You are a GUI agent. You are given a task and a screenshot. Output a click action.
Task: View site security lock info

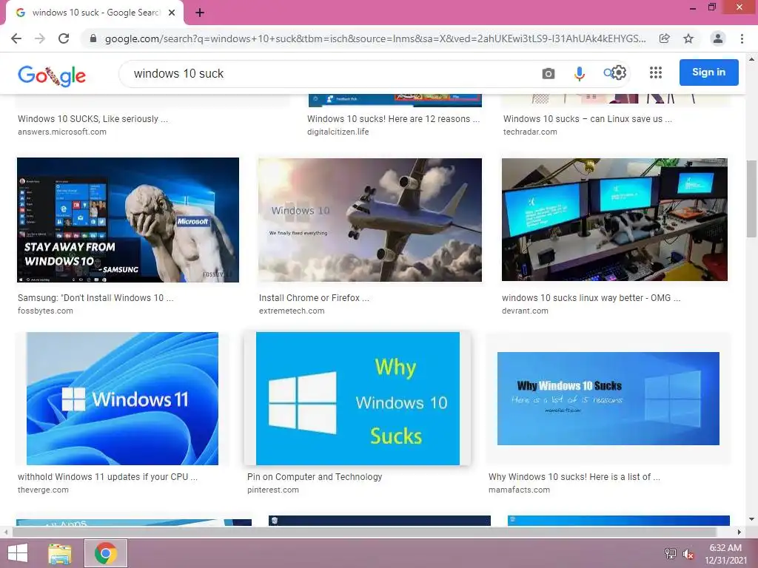93,38
